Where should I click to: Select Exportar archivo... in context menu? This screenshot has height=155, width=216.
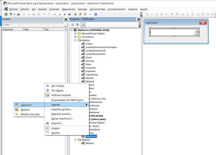(x=62, y=114)
